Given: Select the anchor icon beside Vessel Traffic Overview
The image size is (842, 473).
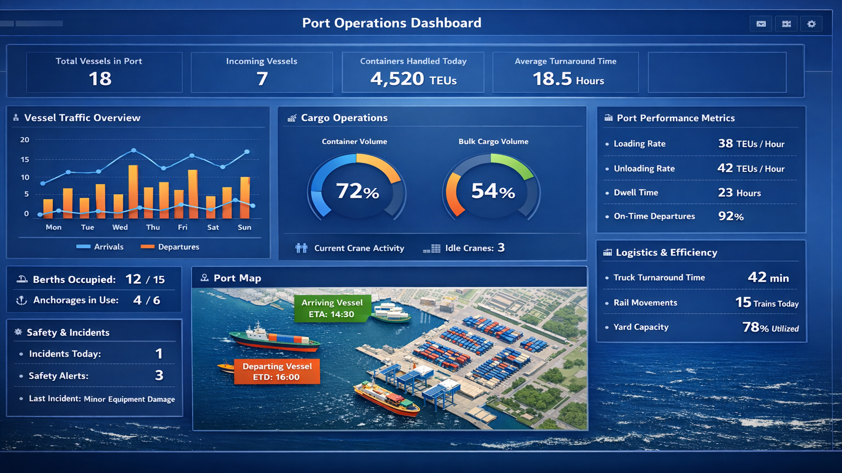Looking at the screenshot, I should click(x=16, y=117).
